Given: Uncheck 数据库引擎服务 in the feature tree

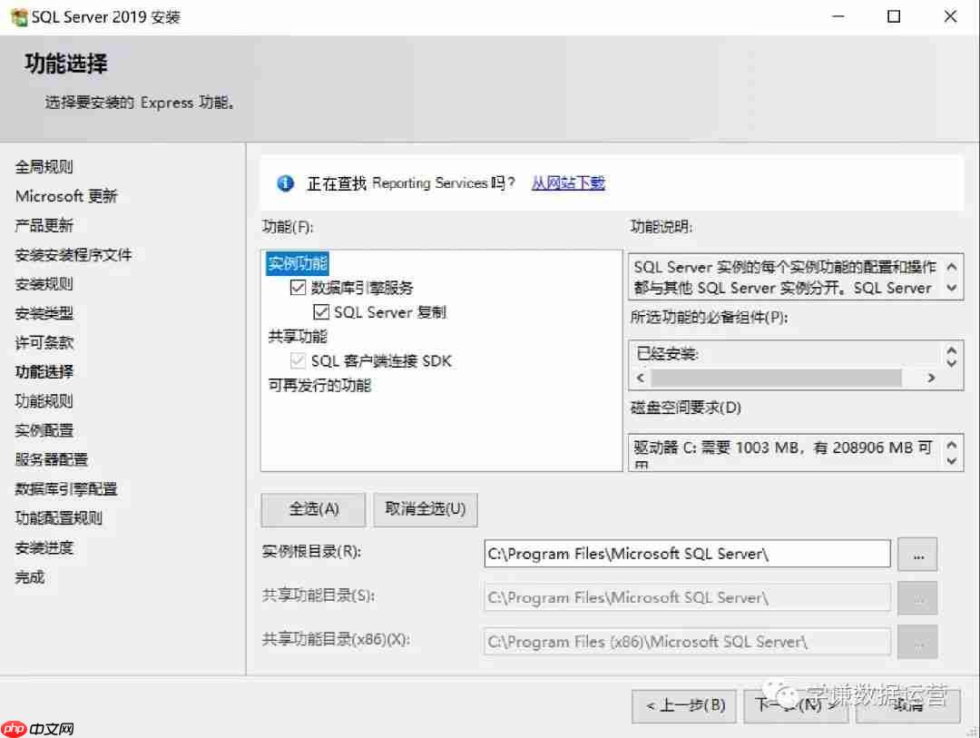Looking at the screenshot, I should tap(299, 288).
